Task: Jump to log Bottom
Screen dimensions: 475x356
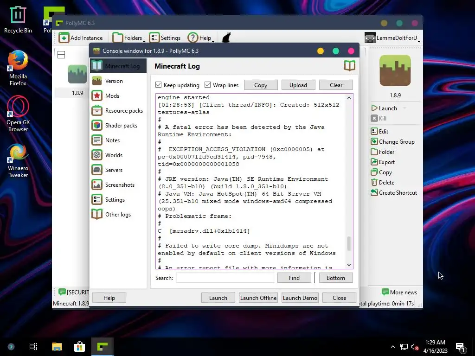Action: coord(336,278)
